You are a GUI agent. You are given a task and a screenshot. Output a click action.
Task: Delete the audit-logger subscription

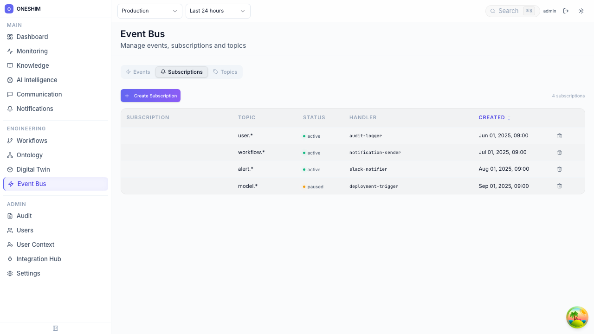(x=559, y=136)
